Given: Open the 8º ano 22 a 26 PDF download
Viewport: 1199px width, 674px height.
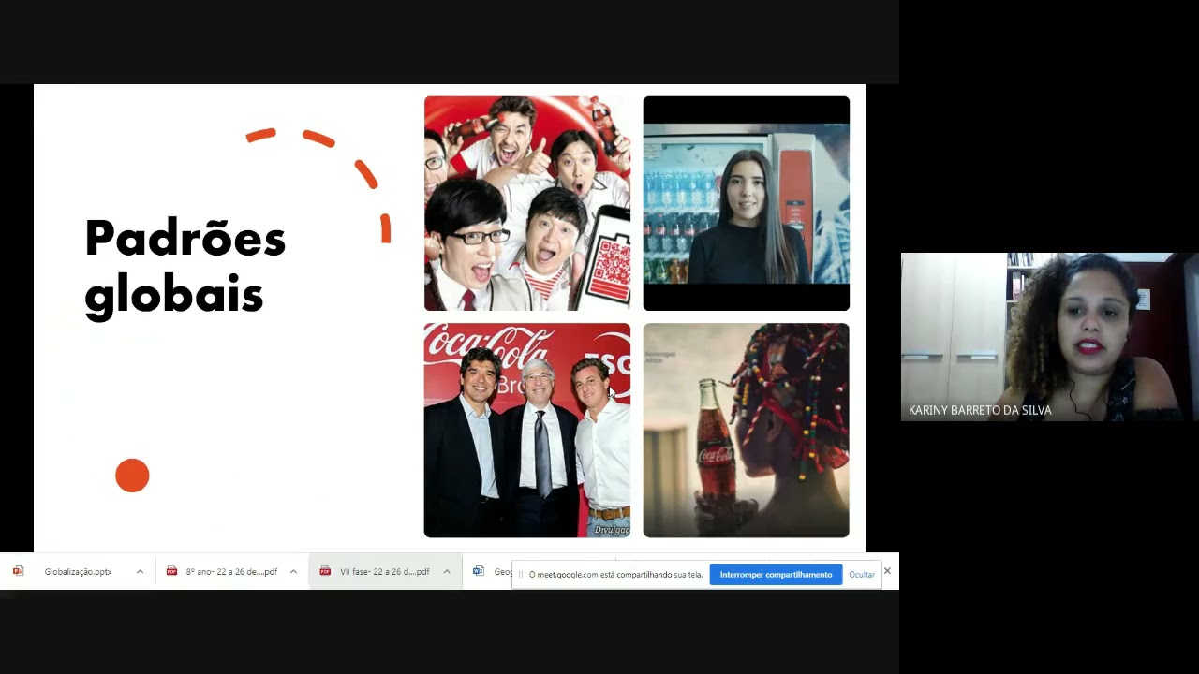Looking at the screenshot, I should tap(231, 571).
